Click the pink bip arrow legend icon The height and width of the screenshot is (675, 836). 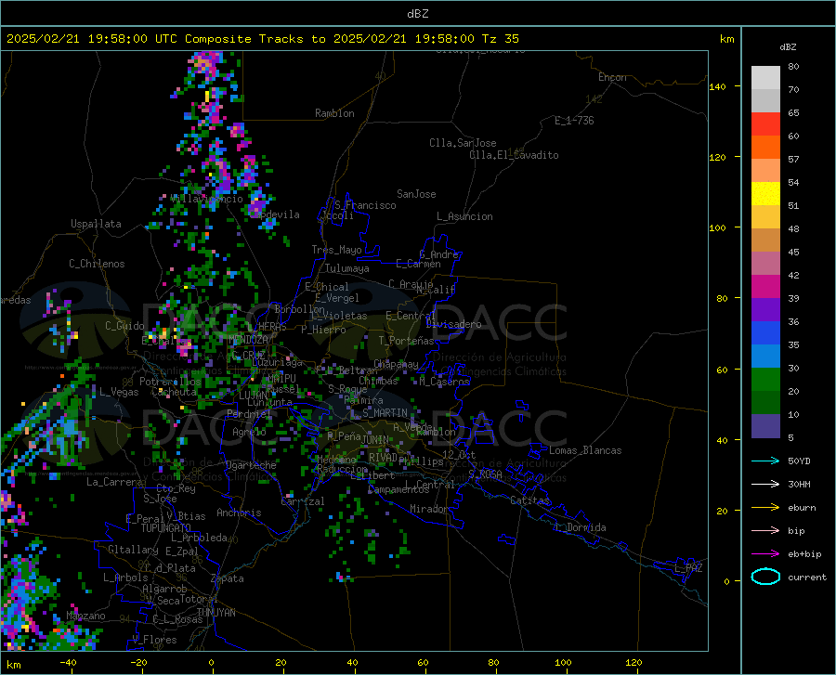(x=765, y=531)
